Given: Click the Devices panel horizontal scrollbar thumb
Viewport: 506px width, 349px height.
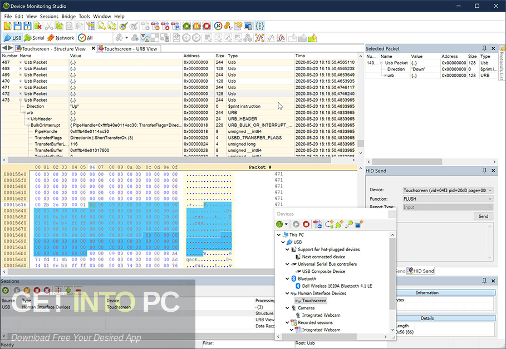Looking at the screenshot, I should tap(319, 336).
